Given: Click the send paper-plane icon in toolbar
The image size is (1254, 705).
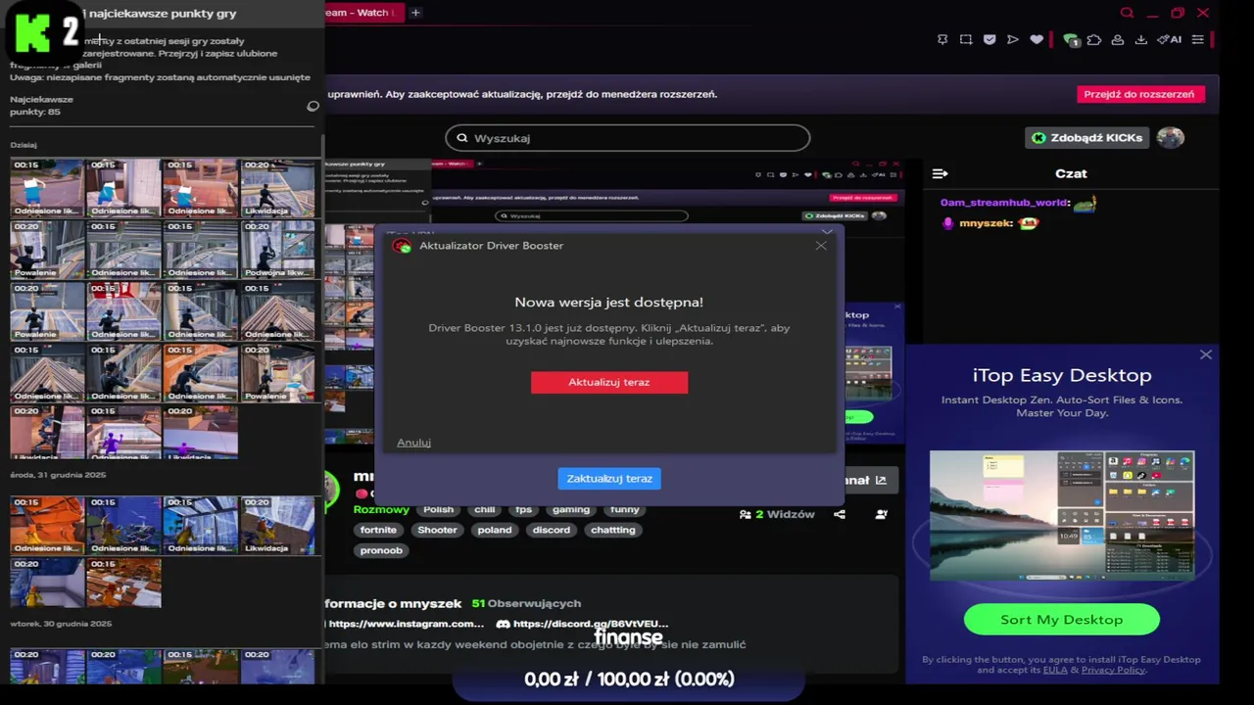Looking at the screenshot, I should (x=1013, y=39).
